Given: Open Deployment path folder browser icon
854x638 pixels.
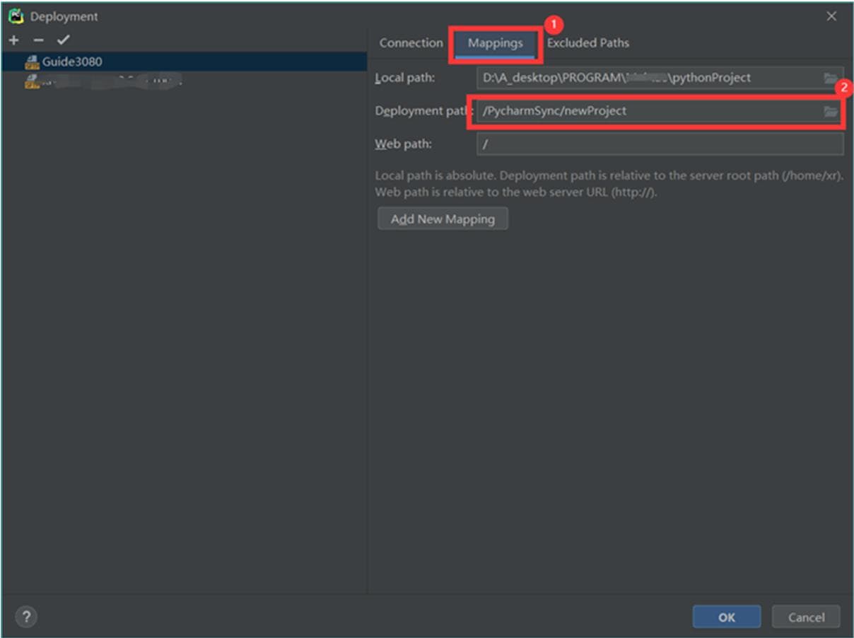Looking at the screenshot, I should click(x=830, y=111).
